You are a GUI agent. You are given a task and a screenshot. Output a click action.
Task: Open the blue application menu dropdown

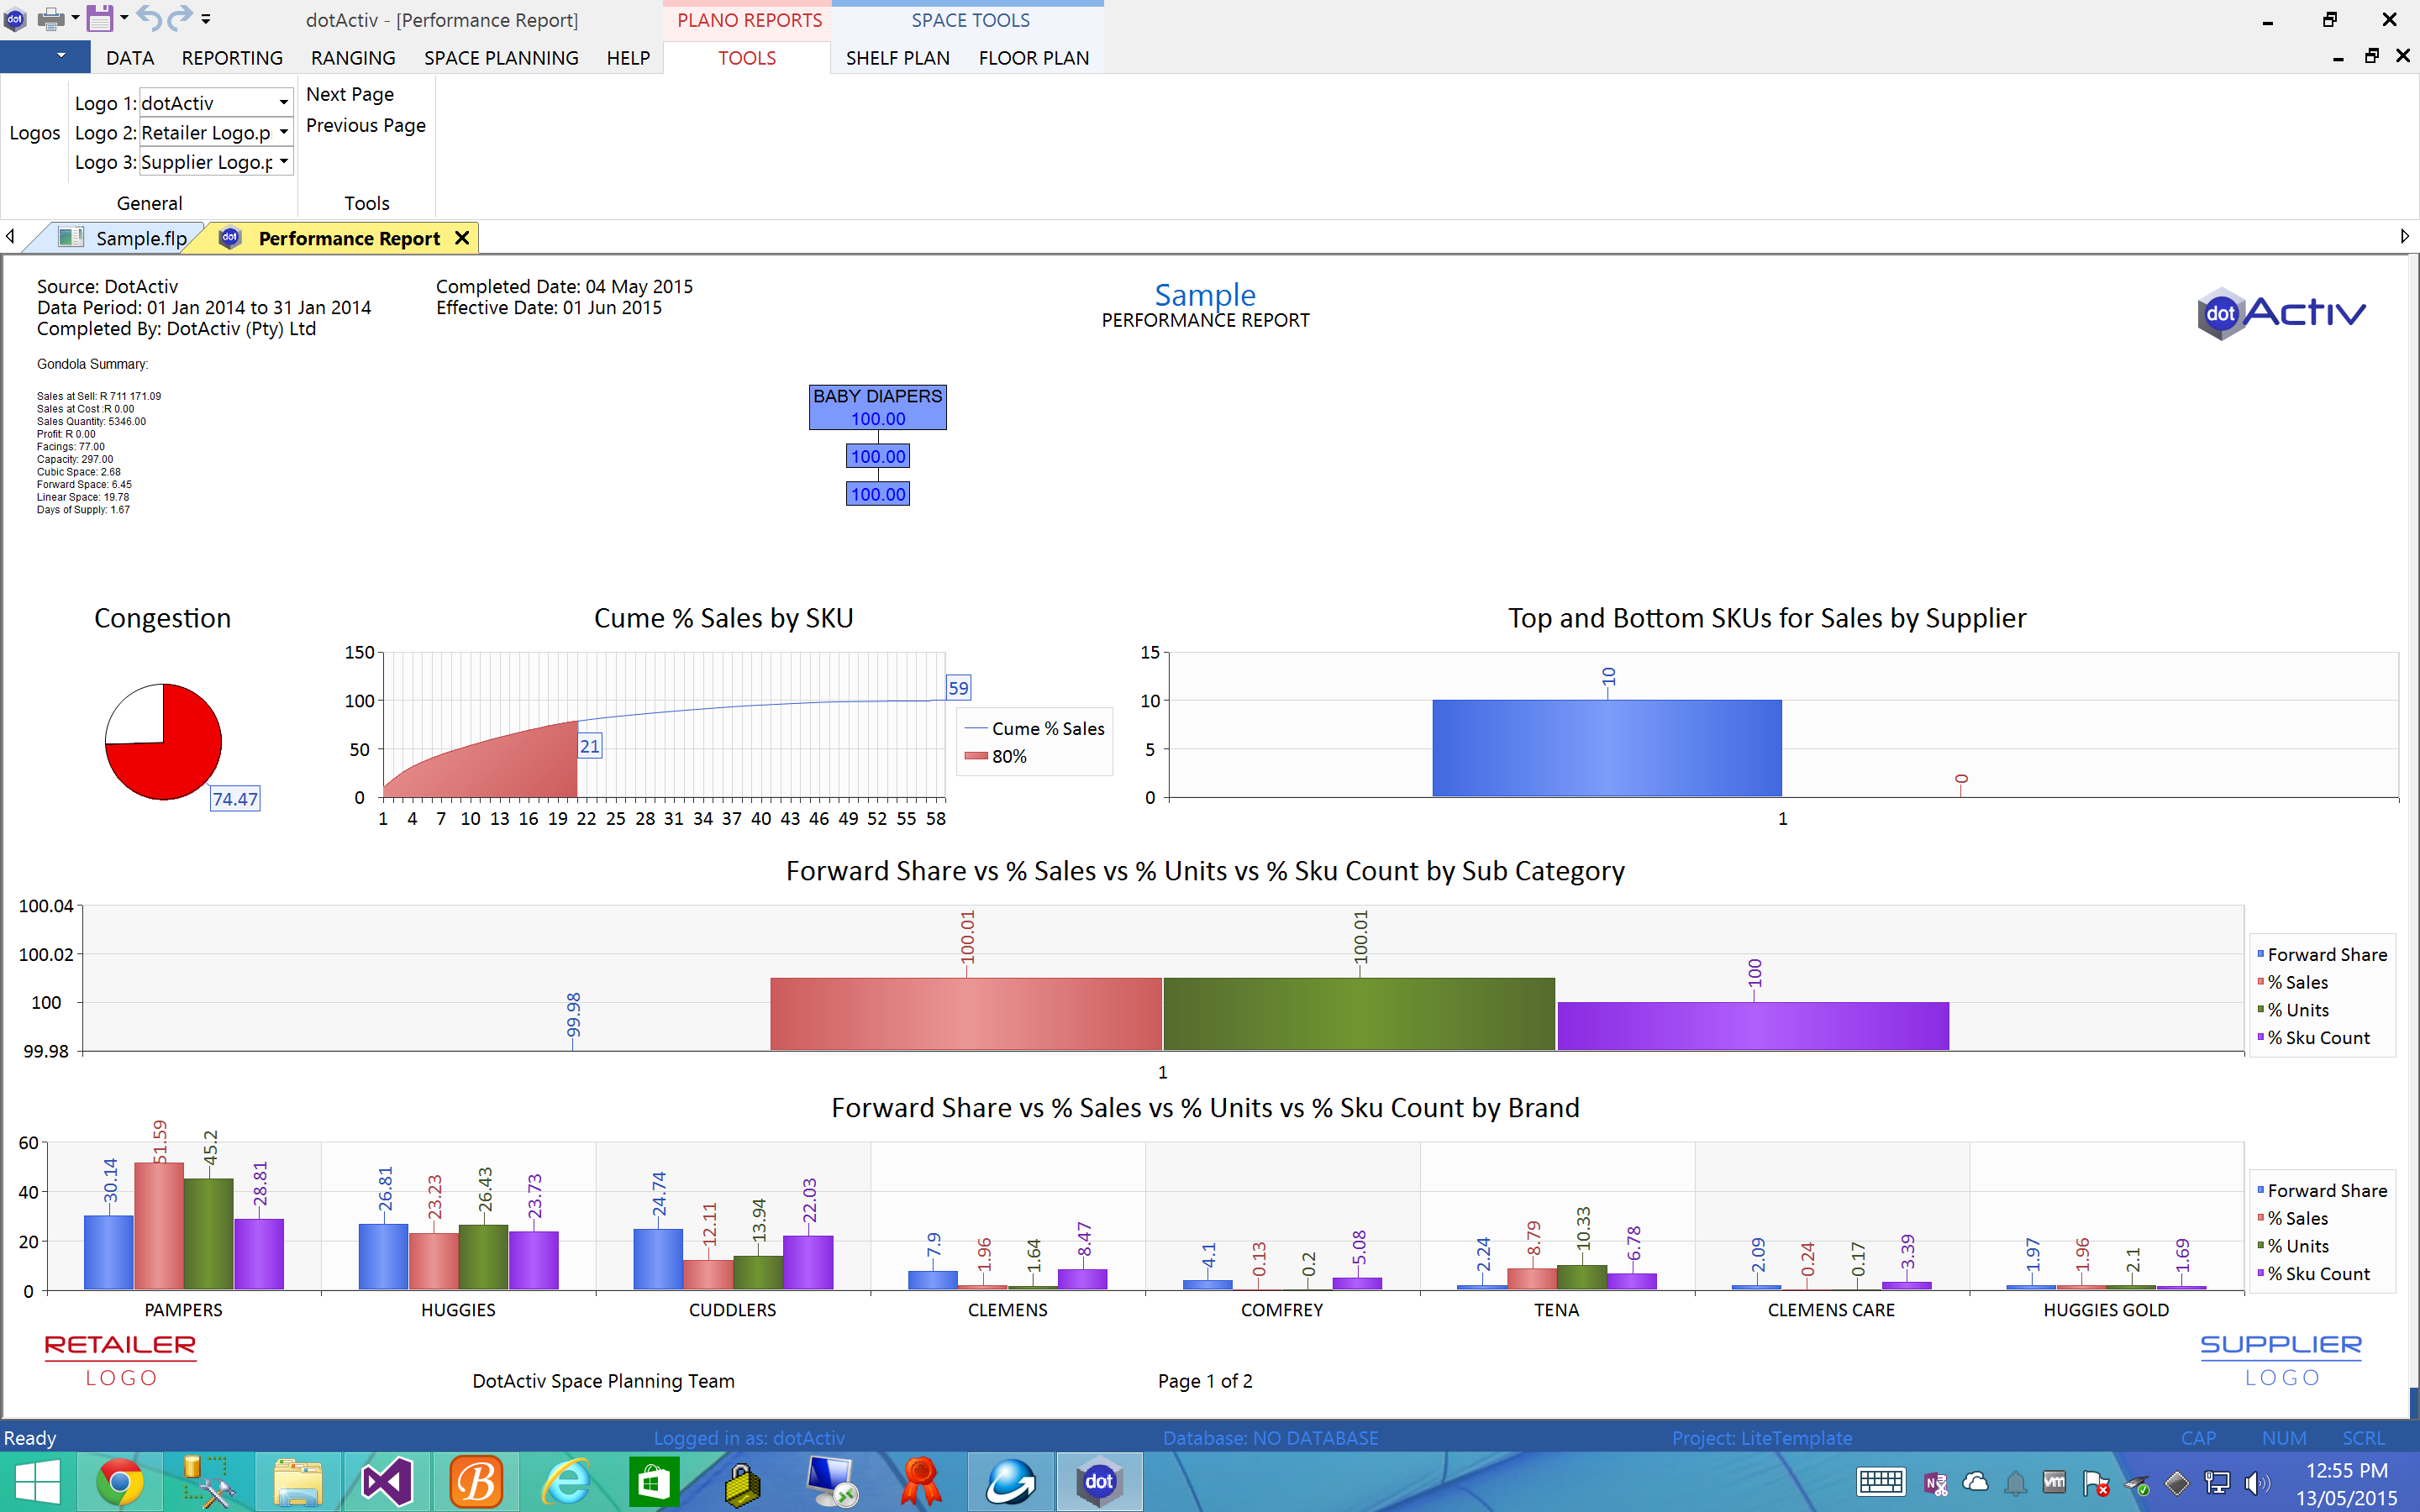[45, 57]
